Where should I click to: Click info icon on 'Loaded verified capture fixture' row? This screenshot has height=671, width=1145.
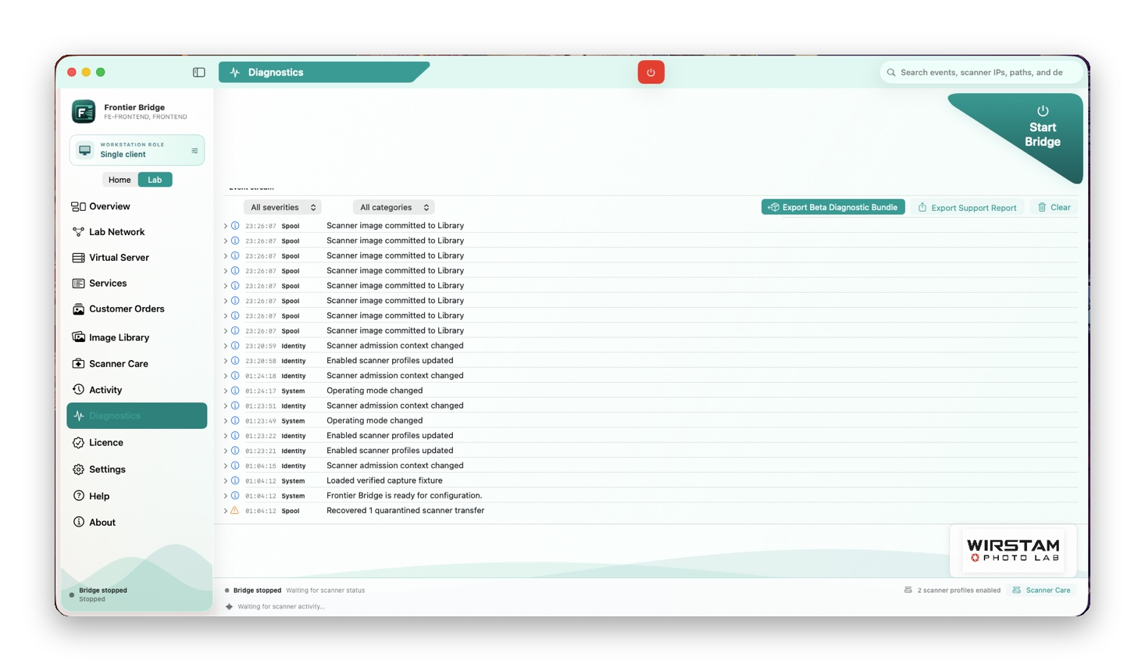click(x=235, y=480)
